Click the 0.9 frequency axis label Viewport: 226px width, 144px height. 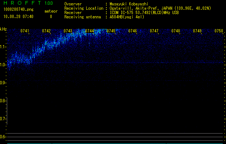(3, 83)
